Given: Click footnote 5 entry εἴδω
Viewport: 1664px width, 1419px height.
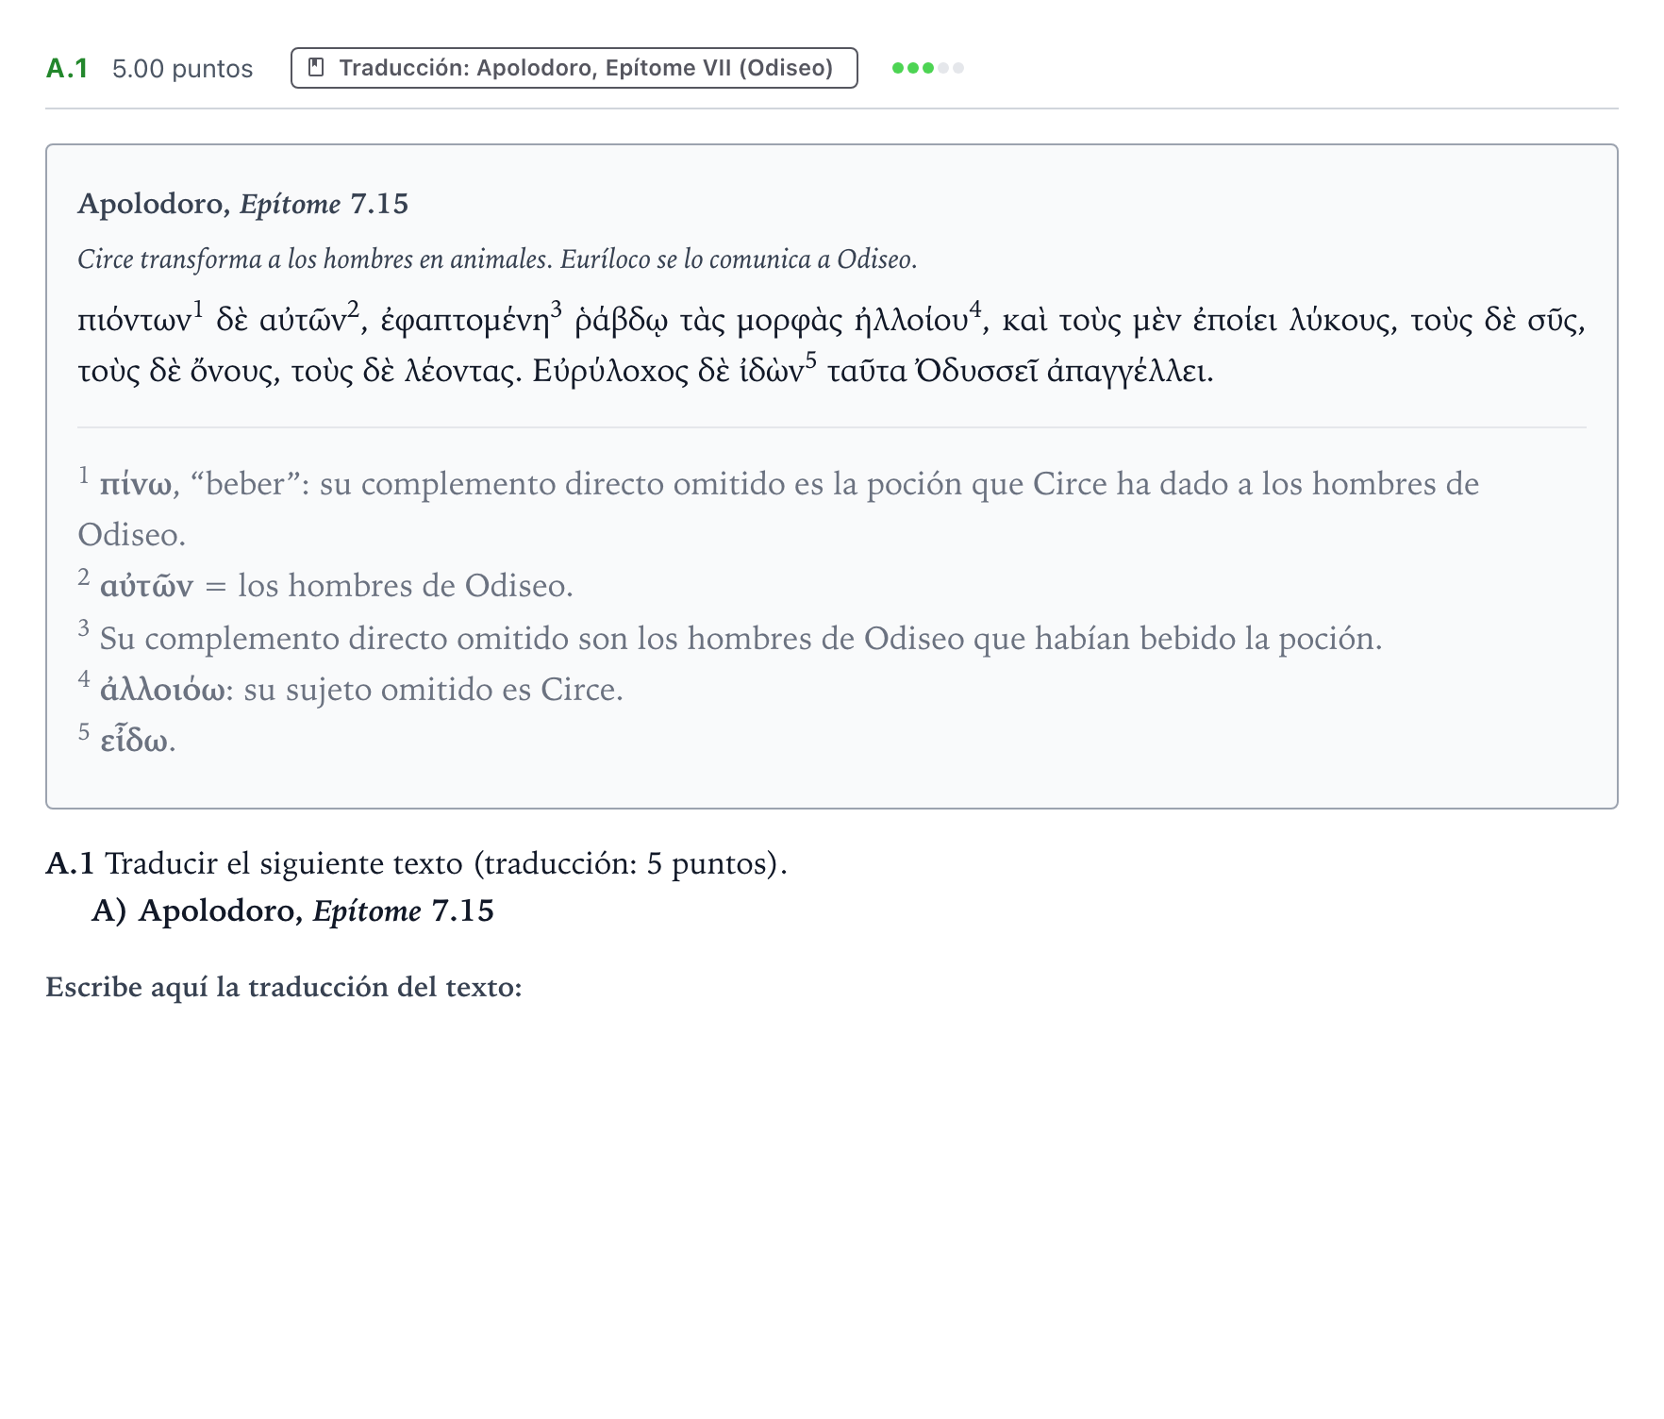Looking at the screenshot, I should (x=127, y=741).
